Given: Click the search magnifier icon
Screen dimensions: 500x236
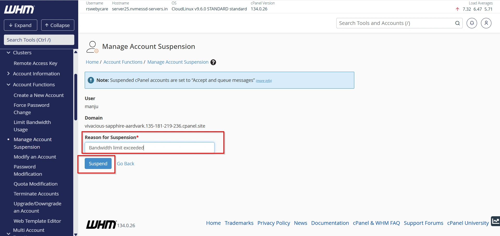Looking at the screenshot, I should tap(458, 23).
